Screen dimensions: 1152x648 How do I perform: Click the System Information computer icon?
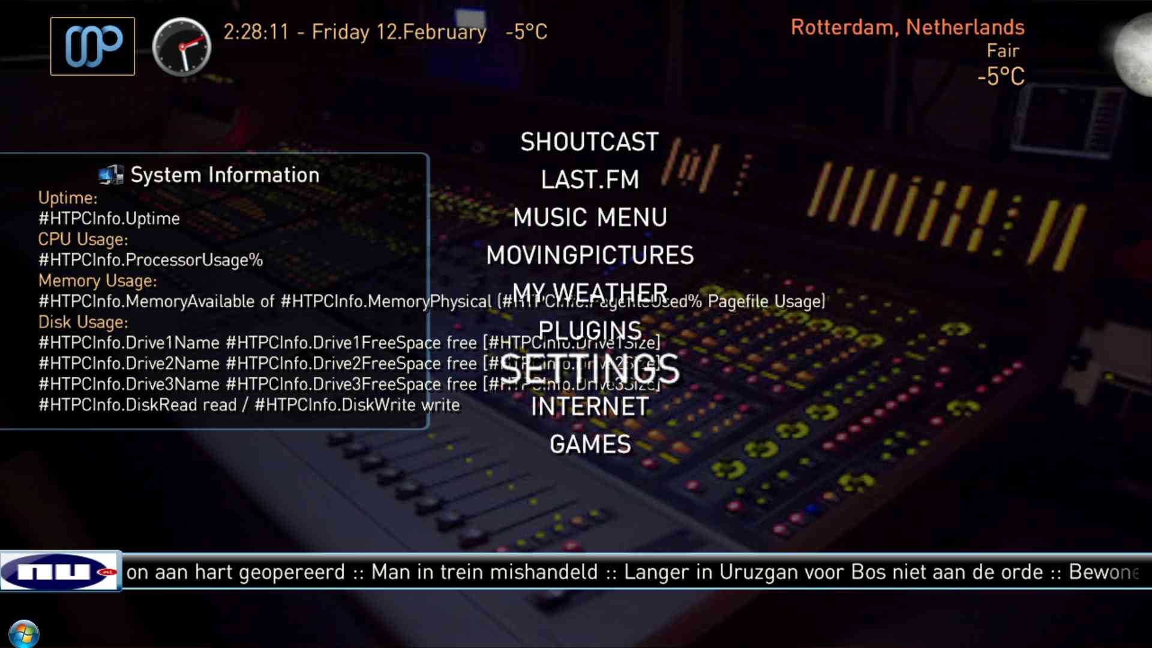pyautogui.click(x=111, y=175)
